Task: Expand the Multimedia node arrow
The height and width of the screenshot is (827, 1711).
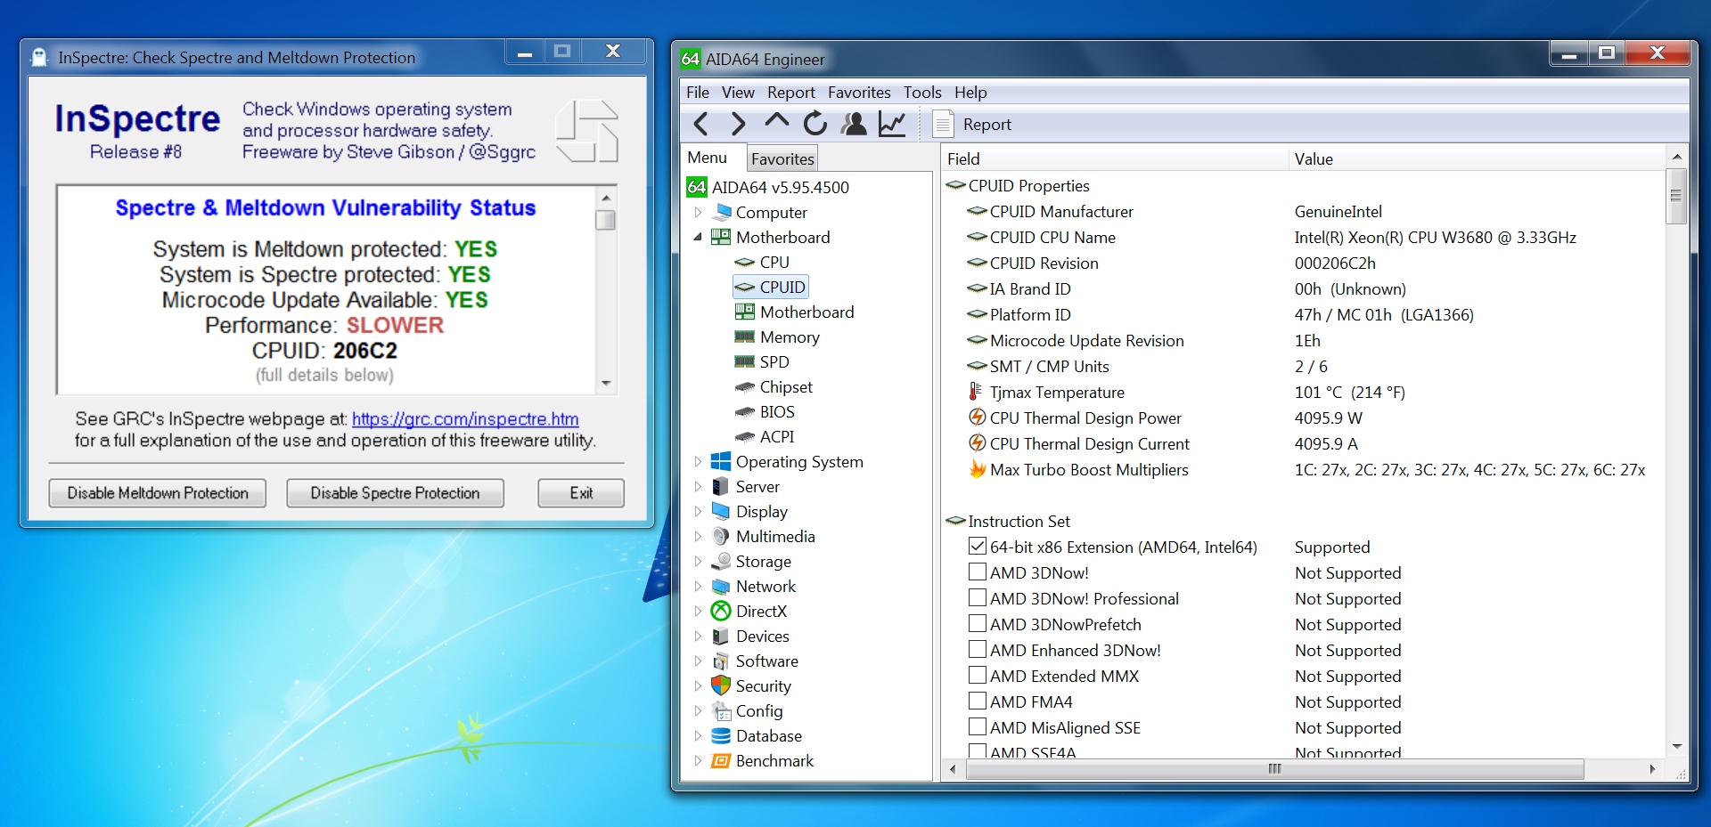Action: click(x=698, y=536)
